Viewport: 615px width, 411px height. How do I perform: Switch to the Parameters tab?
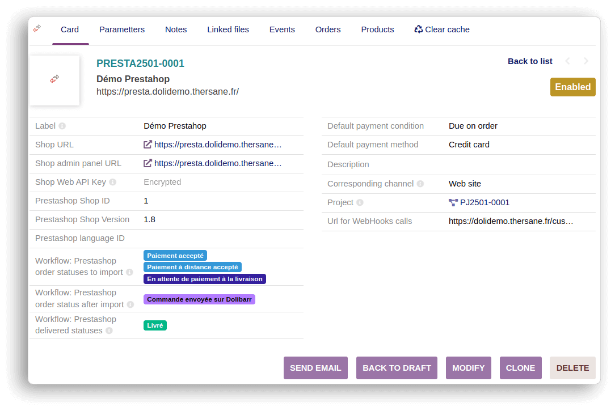coord(122,29)
